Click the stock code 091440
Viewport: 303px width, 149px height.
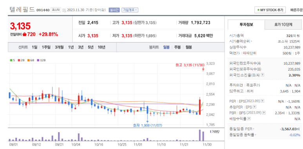(43, 10)
